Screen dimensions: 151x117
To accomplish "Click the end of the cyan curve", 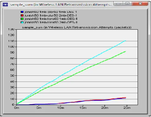I will (126, 41).
